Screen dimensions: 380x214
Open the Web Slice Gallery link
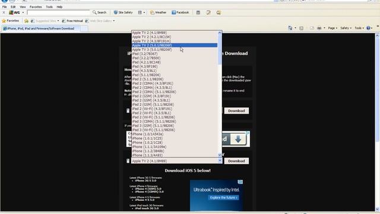[100, 21]
